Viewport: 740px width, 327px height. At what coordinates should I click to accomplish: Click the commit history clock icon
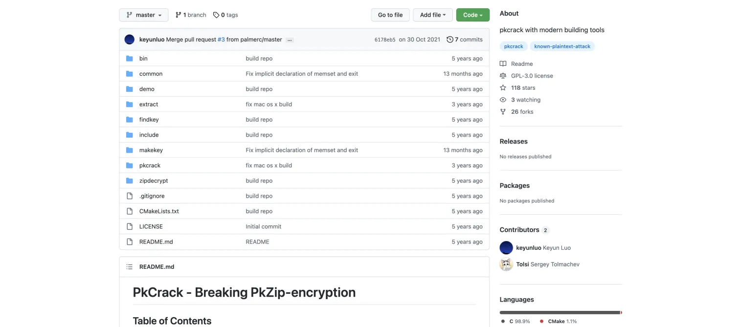point(450,40)
